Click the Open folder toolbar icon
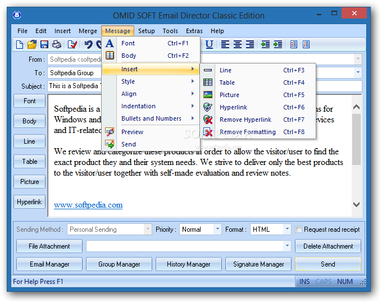The height and width of the screenshot is (303, 382). coord(32,44)
